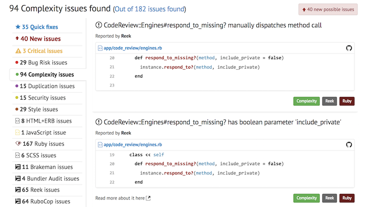The width and height of the screenshot is (367, 207).
Task: Click warning icon of boolean parameter issue
Action: [x=99, y=122]
